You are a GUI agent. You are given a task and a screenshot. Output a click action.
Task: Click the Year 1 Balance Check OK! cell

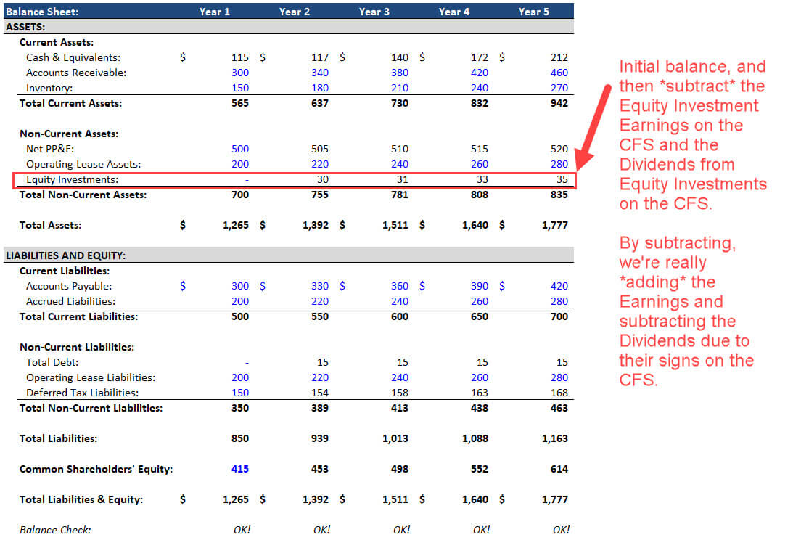(242, 530)
